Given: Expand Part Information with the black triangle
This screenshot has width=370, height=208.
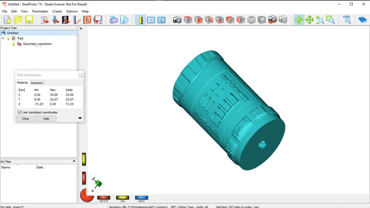Looking at the screenshot, I should coord(80,118).
